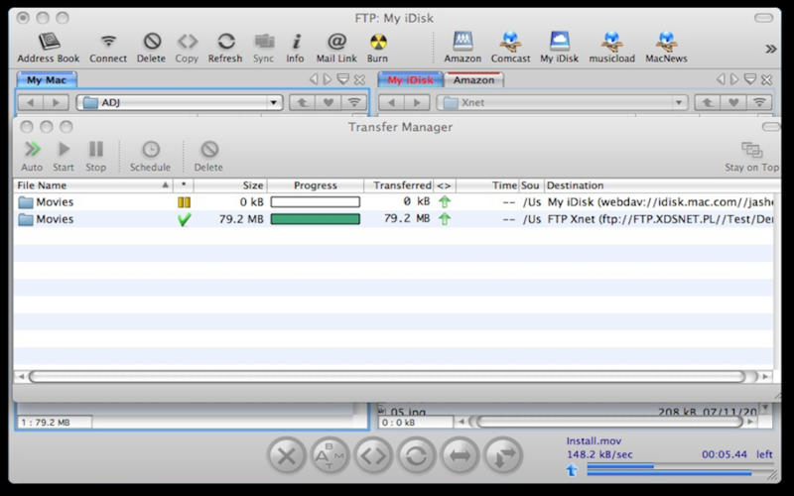This screenshot has width=794, height=496.
Task: Open the MacNews bookmark icon
Action: (666, 48)
